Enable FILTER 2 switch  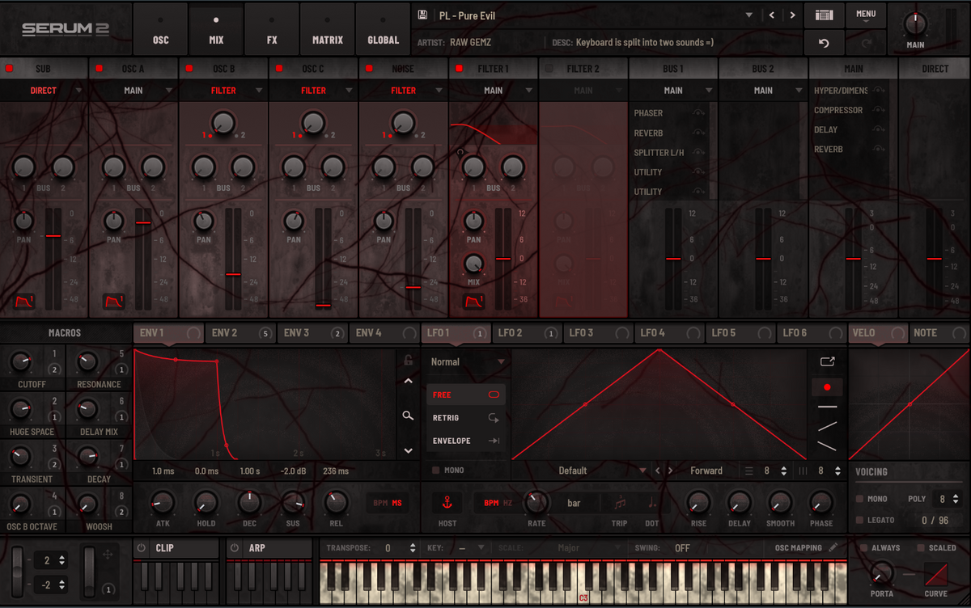[x=549, y=69]
